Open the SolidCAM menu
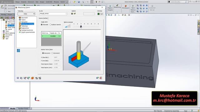Viewport: 200px width, 112px height. tap(49, 2)
